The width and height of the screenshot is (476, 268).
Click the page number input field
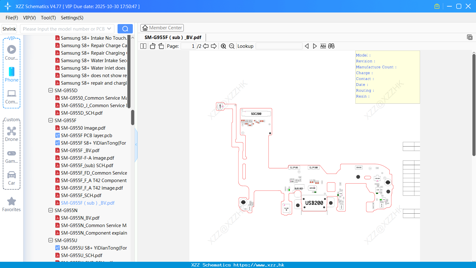pos(188,46)
